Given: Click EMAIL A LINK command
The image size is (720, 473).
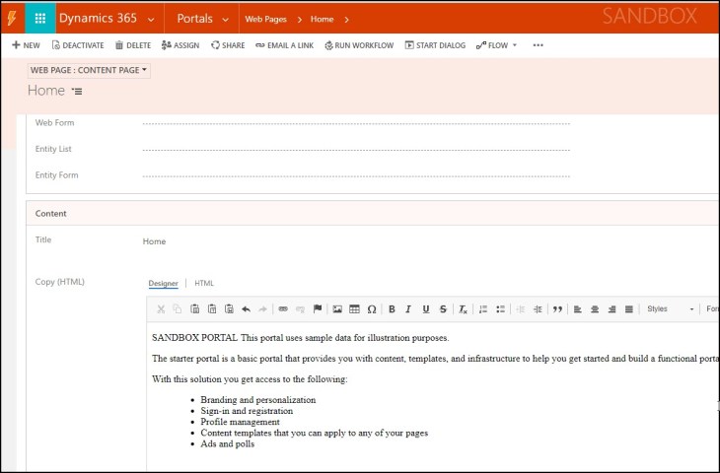Looking at the screenshot, I should coord(284,45).
